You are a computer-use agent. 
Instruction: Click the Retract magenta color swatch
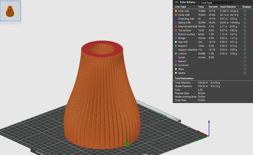pos(176,61)
